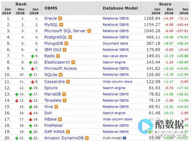Click green up arrow in Hive row
The width and height of the screenshot is (191, 141).
pos(31,107)
